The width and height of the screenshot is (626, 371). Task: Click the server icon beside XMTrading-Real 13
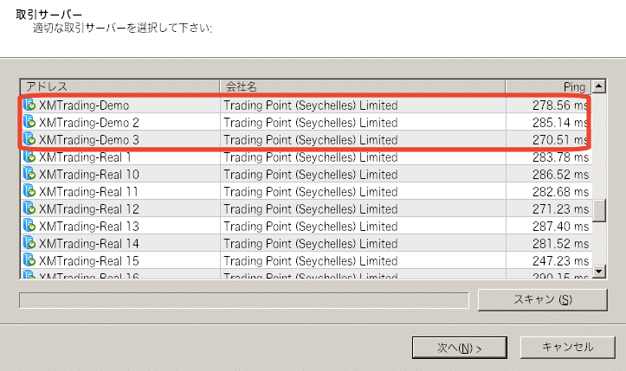29,226
